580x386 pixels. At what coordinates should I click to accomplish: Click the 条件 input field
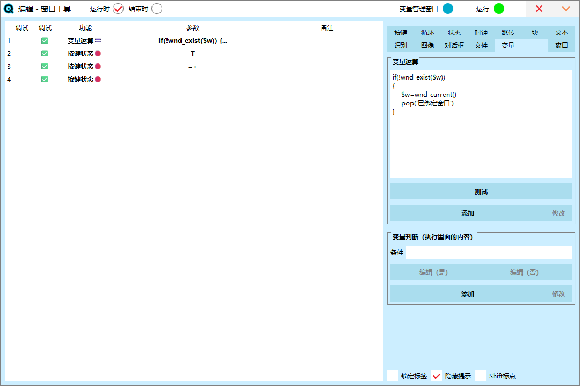(489, 252)
